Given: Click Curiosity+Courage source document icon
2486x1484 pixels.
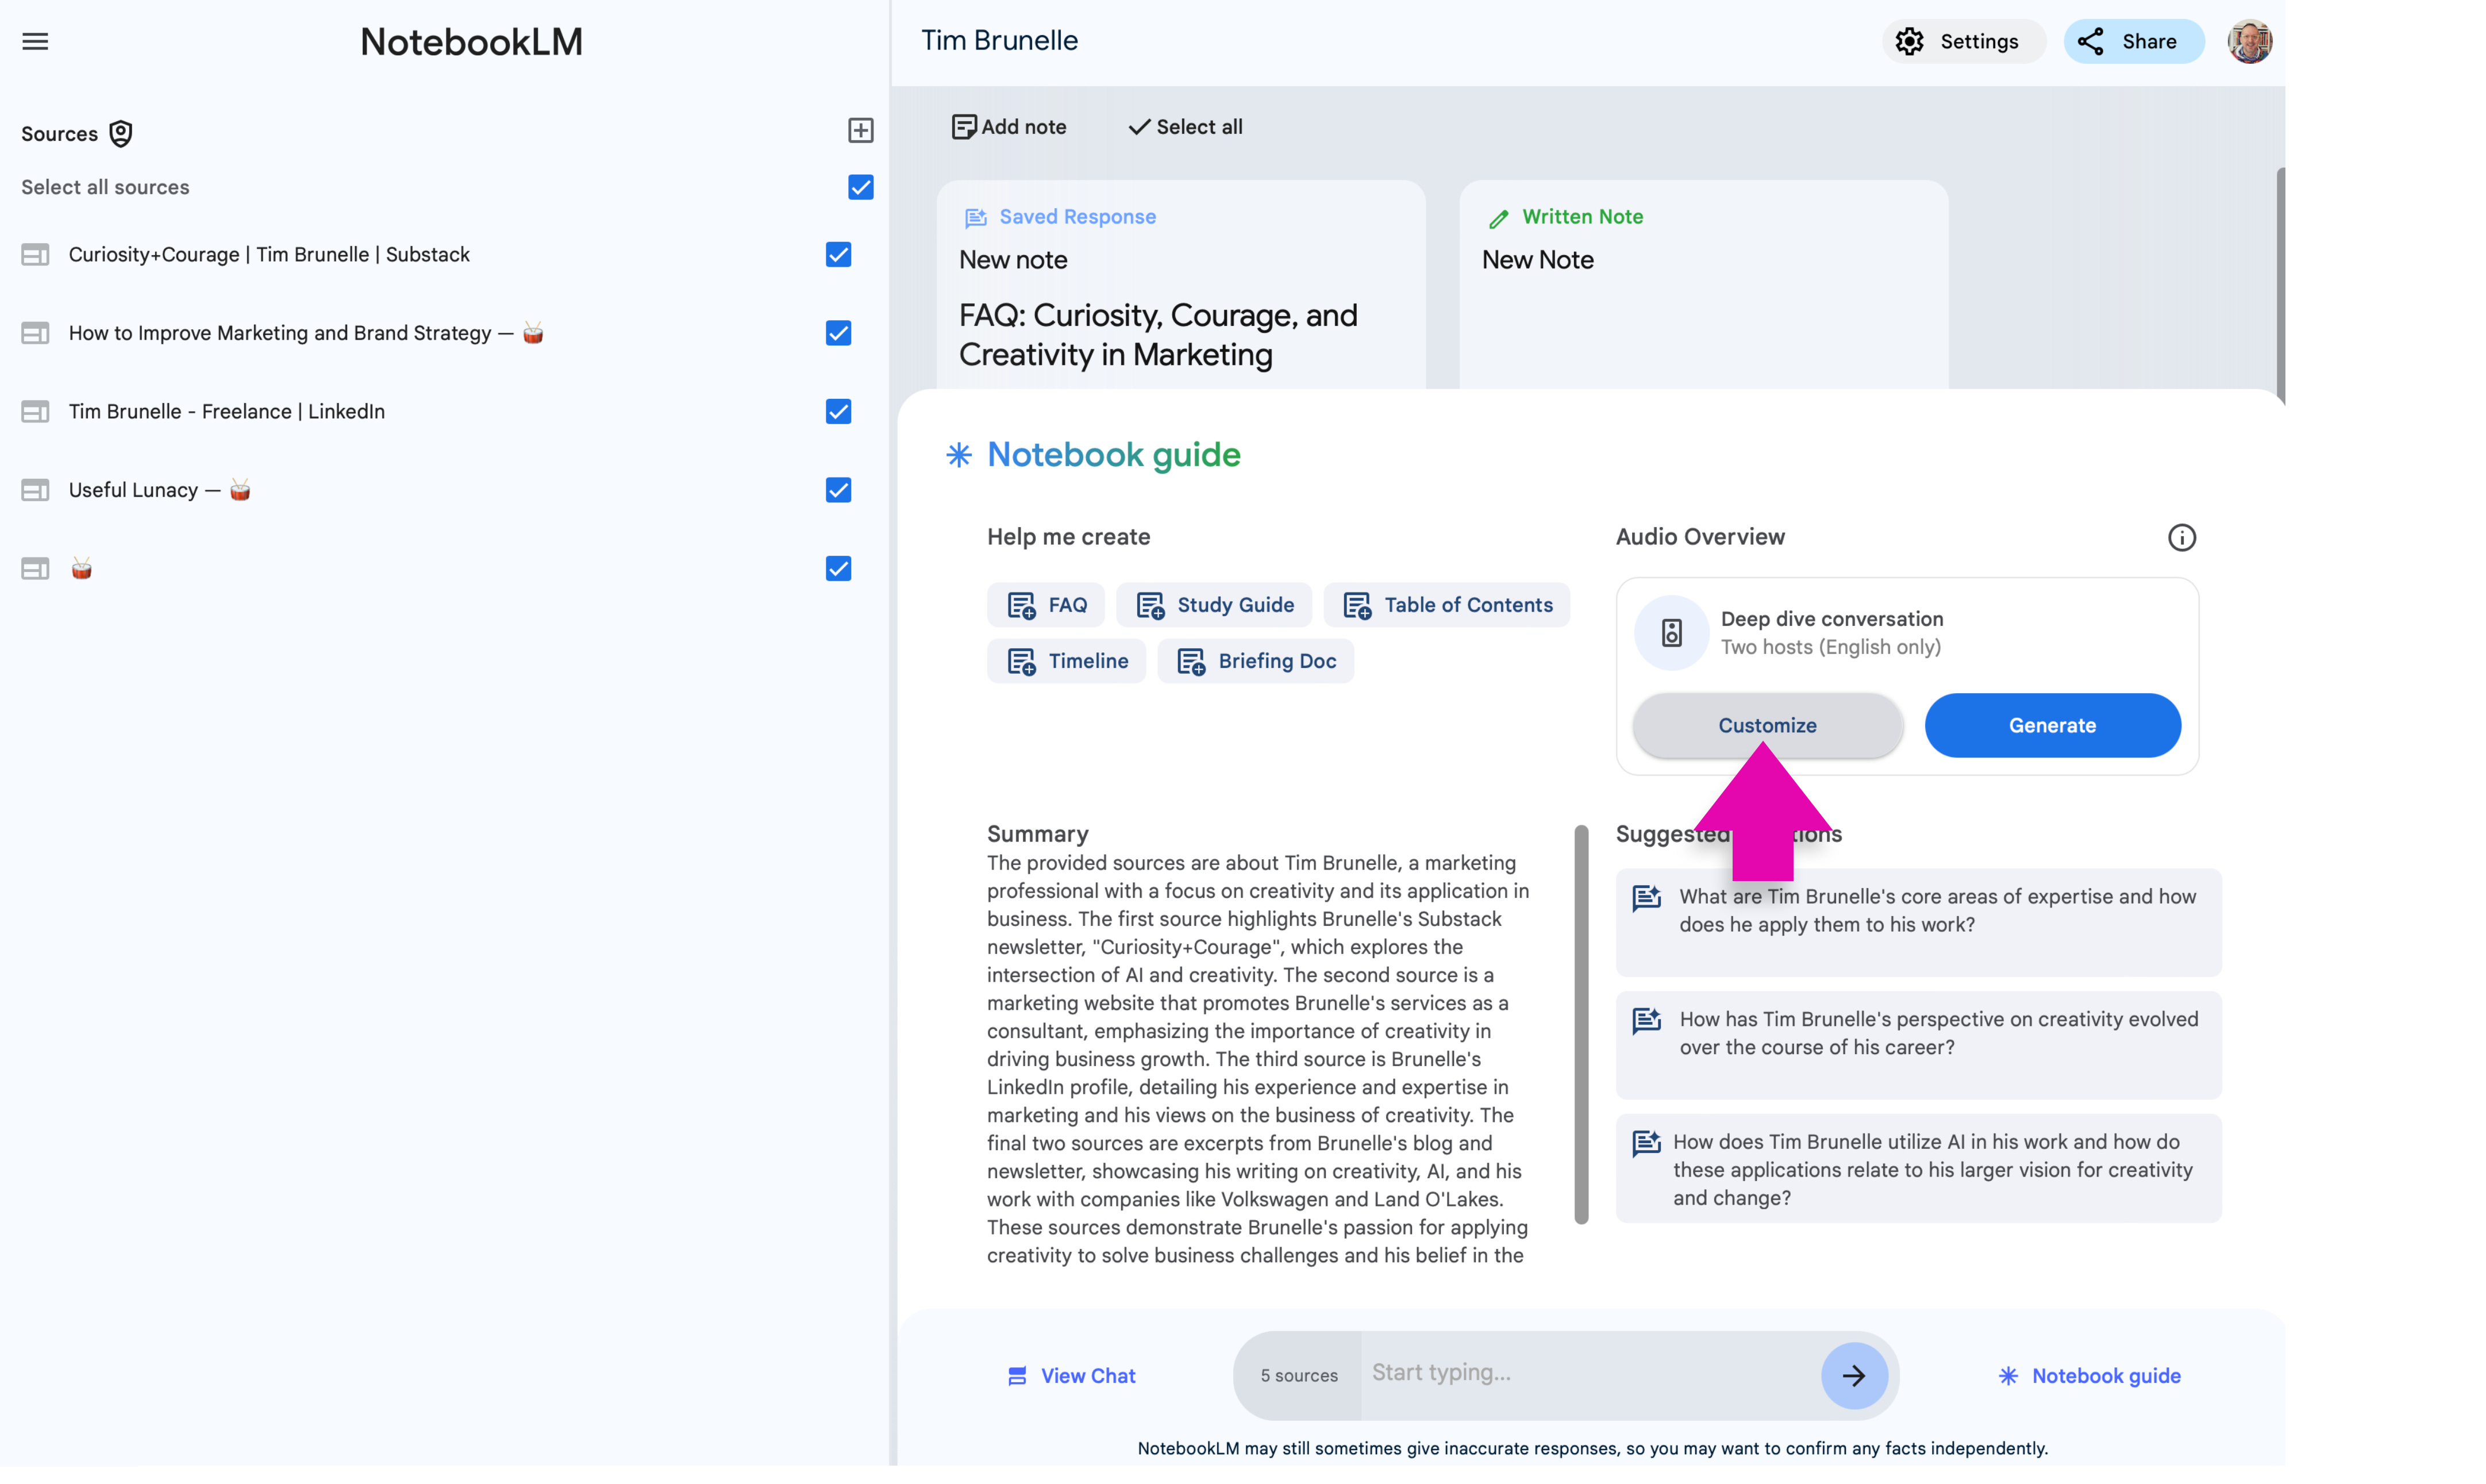Looking at the screenshot, I should coord(35,255).
